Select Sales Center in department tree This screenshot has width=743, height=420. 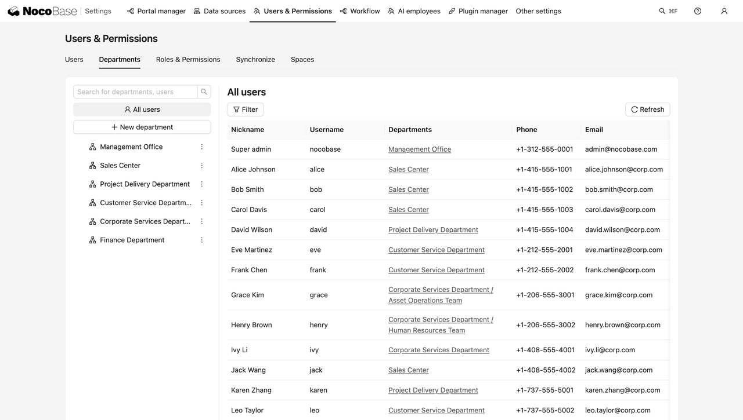tap(120, 165)
